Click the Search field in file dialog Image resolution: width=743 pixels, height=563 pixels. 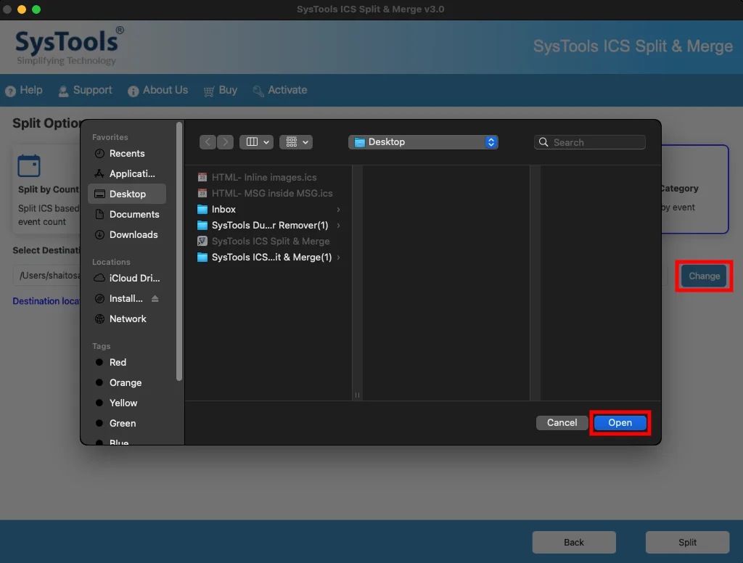tap(589, 142)
